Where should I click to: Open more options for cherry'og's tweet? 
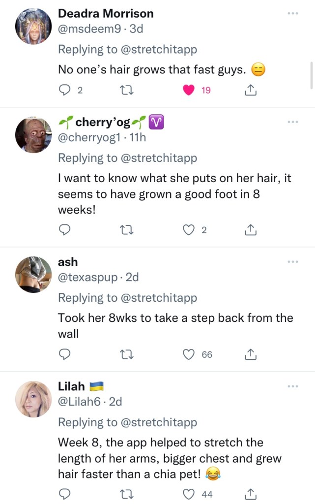(293, 122)
